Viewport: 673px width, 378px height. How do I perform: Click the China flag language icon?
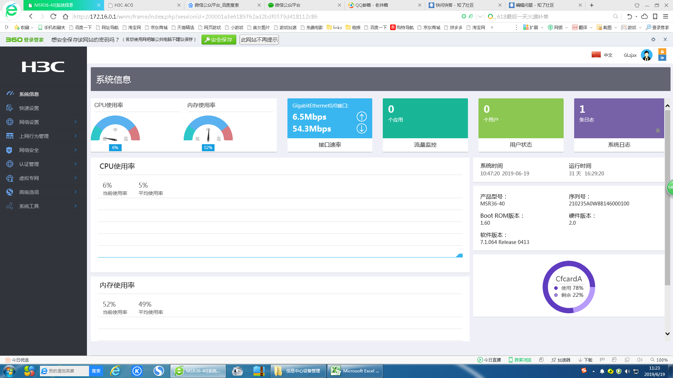(596, 55)
